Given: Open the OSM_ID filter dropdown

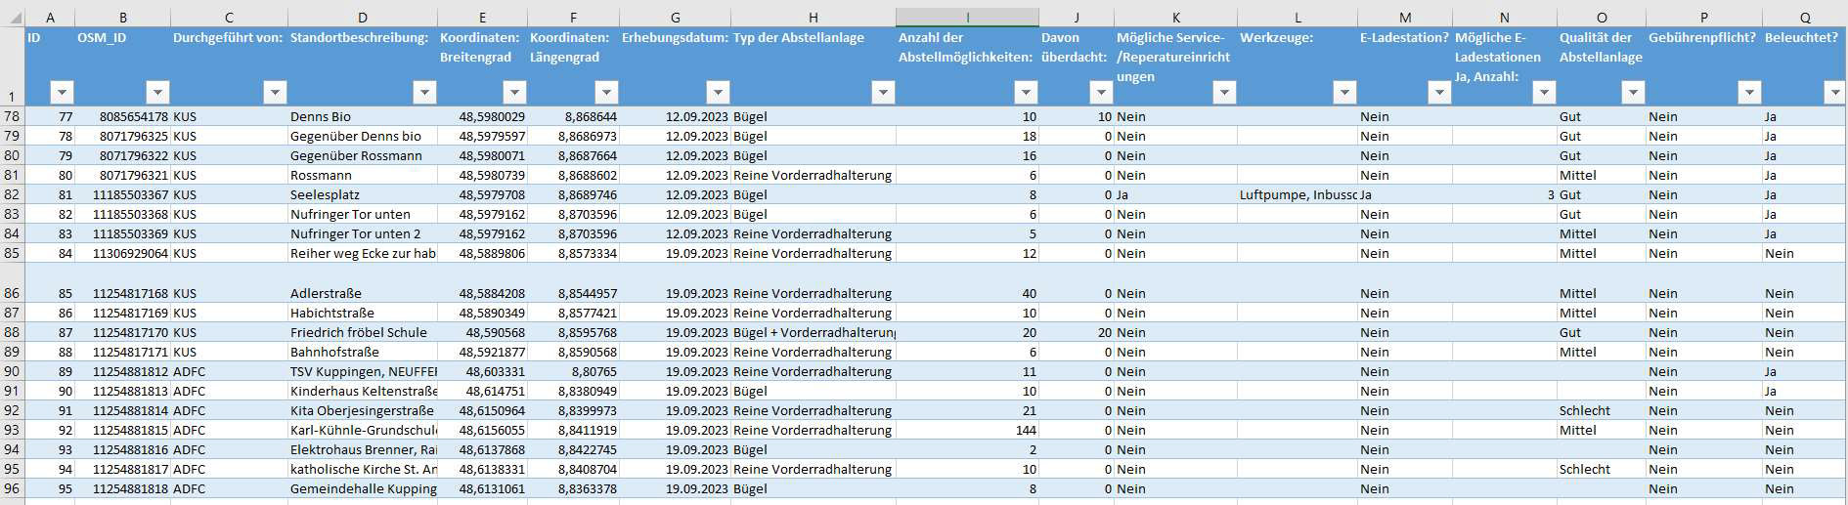Looking at the screenshot, I should (x=157, y=93).
